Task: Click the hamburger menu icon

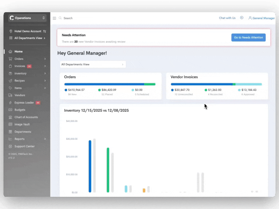Action: coord(54,18)
